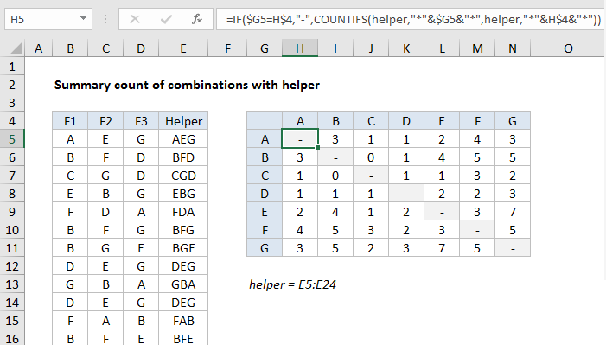606x345 pixels.
Task: Click the value 7 in summary row G
Action: pos(442,248)
